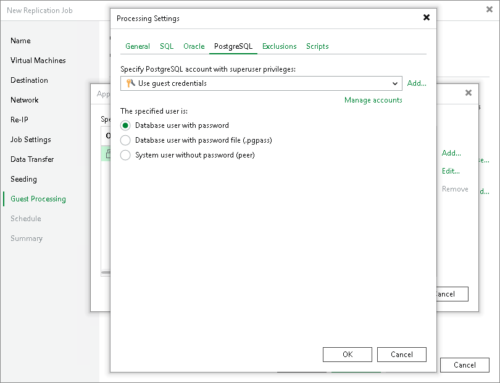Close the Application-Aware Processing window behind
The image size is (500, 383).
469,93
